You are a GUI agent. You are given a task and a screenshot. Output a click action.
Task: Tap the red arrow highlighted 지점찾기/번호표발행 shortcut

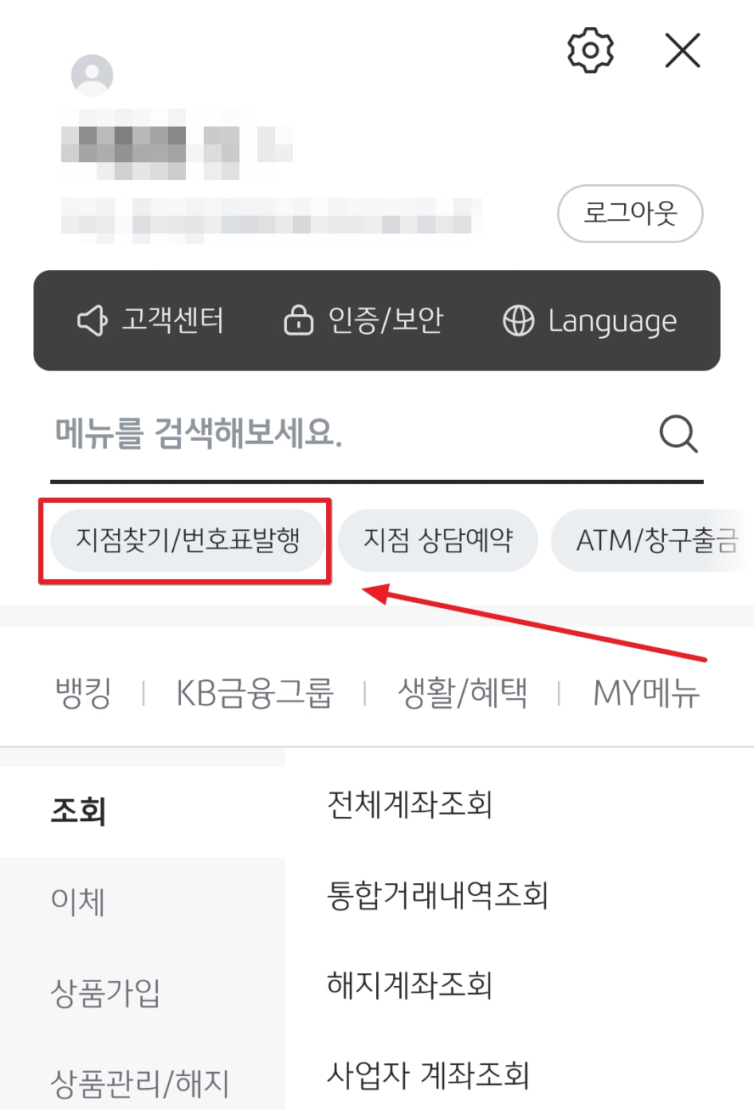(186, 538)
